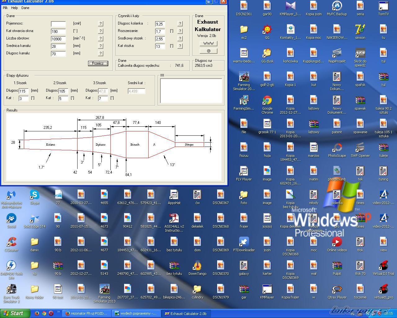Image resolution: width=397 pixels, height=318 pixels.
Task: Select Euro Truck Simulator 2 icon
Action: click(11, 293)
